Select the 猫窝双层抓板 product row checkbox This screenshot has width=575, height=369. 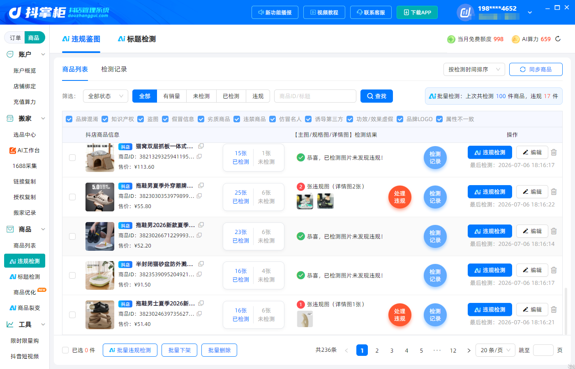[72, 158]
